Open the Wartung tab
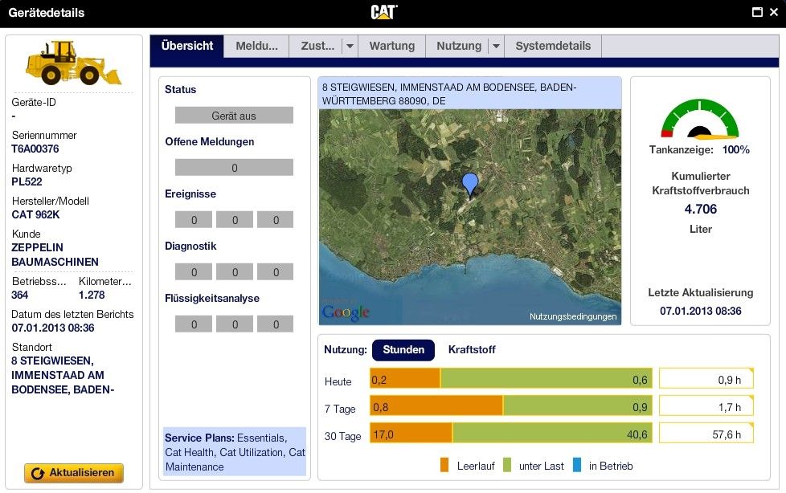This screenshot has width=786, height=493. [392, 46]
